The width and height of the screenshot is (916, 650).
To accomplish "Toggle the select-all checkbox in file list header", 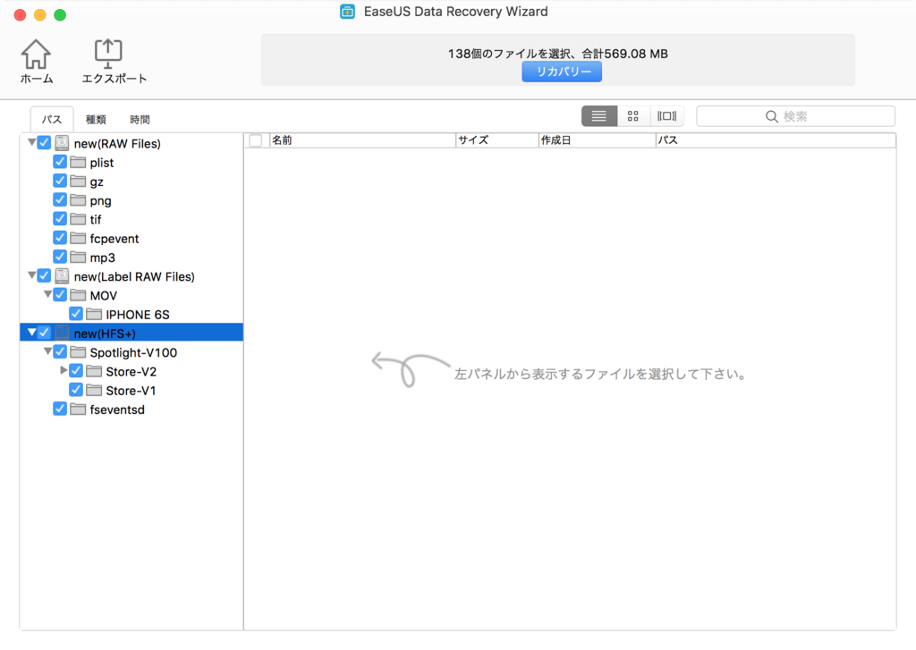I will point(255,140).
